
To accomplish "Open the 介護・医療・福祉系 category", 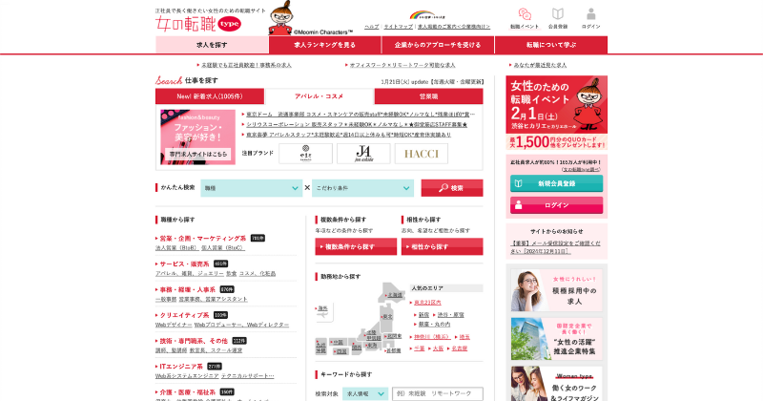I will coord(187,391).
